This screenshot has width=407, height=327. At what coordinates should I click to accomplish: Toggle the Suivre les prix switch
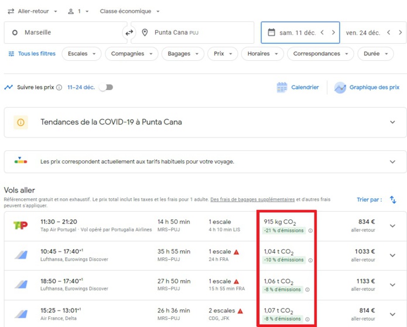(x=106, y=87)
